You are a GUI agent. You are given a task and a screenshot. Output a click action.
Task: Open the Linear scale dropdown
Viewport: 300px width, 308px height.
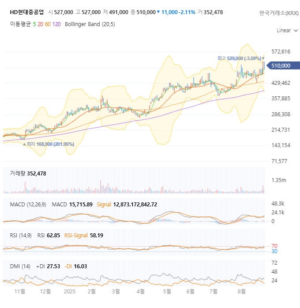click(287, 30)
